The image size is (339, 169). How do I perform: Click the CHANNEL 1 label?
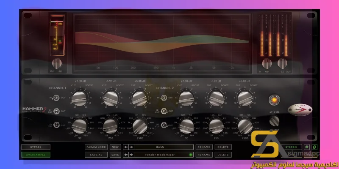(58, 88)
